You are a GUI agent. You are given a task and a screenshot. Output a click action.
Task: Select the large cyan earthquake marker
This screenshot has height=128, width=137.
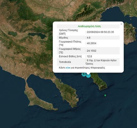click(x=89, y=75)
